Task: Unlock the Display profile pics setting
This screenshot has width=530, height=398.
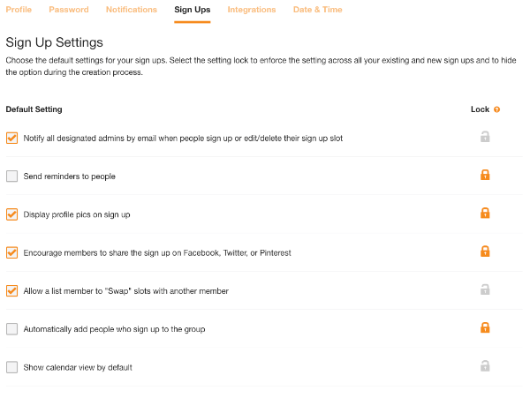Action: (485, 213)
